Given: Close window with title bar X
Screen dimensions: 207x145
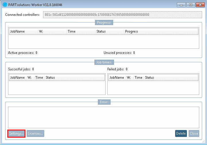Looking at the screenshot, I should click(200, 5).
